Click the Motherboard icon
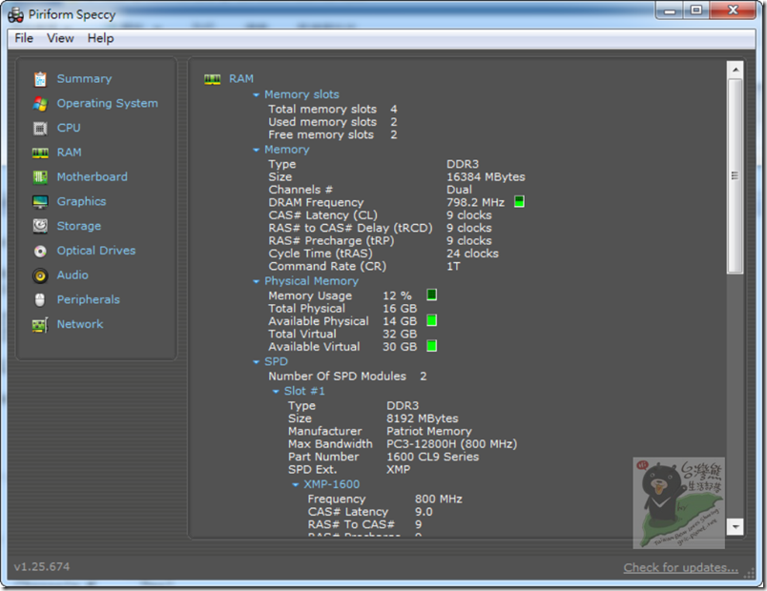767x591 pixels. [x=40, y=177]
